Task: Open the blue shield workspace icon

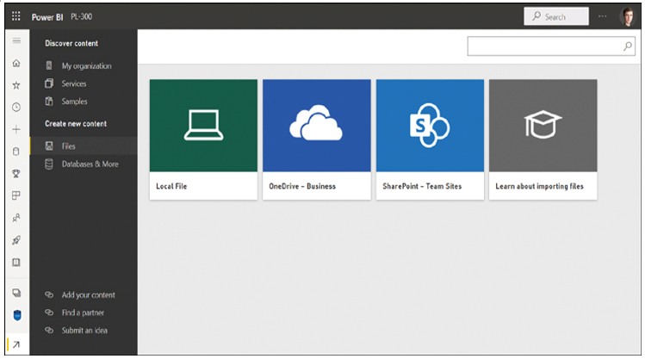Action: coord(17,315)
